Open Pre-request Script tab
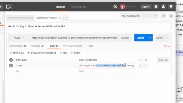 pos(73,46)
